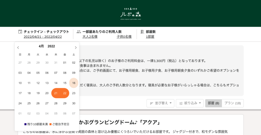261x135 pixels.
Task: Change the 子供0名様 child count
Action: pyautogui.click(x=124, y=37)
